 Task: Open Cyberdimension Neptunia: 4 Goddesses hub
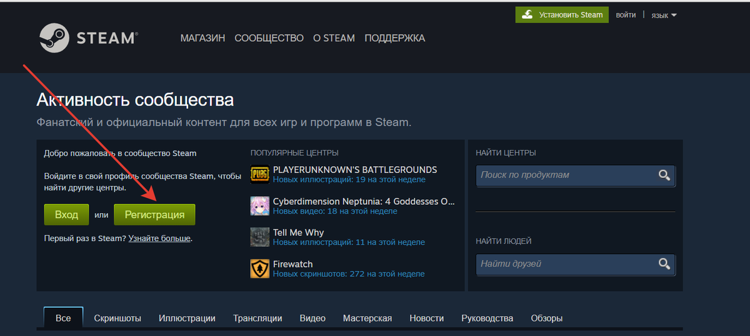point(364,201)
